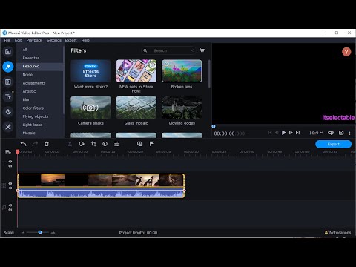
Task: Open the File Import tab in the sidebar
Action: [8, 52]
